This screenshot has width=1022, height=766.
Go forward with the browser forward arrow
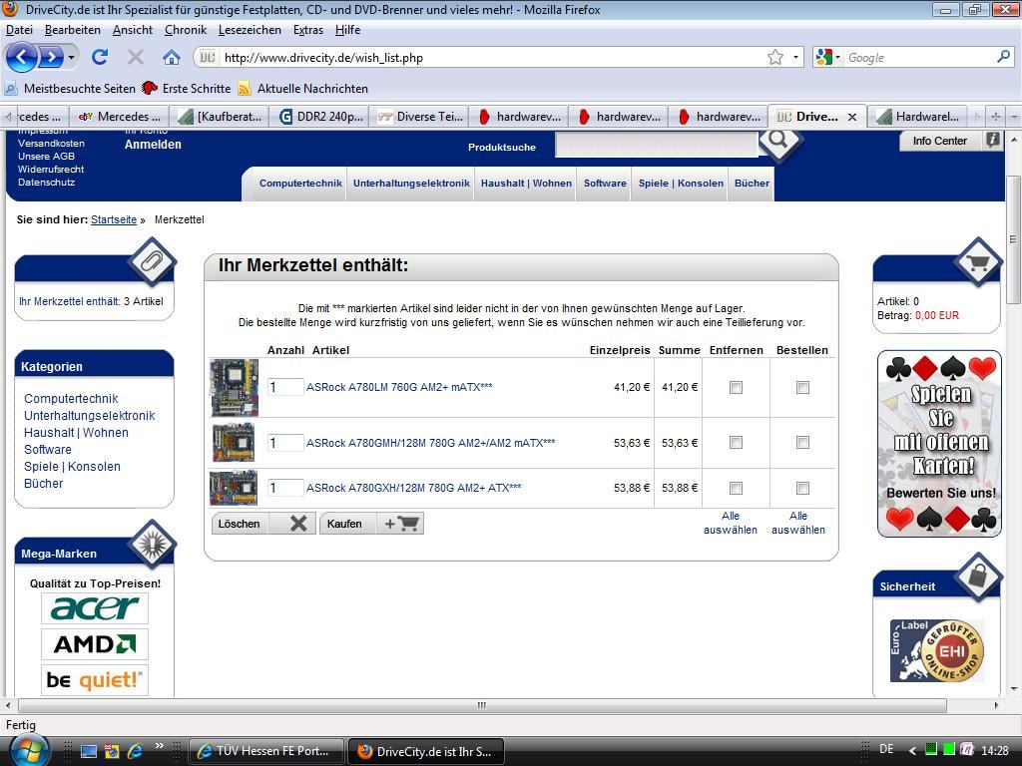coord(51,57)
